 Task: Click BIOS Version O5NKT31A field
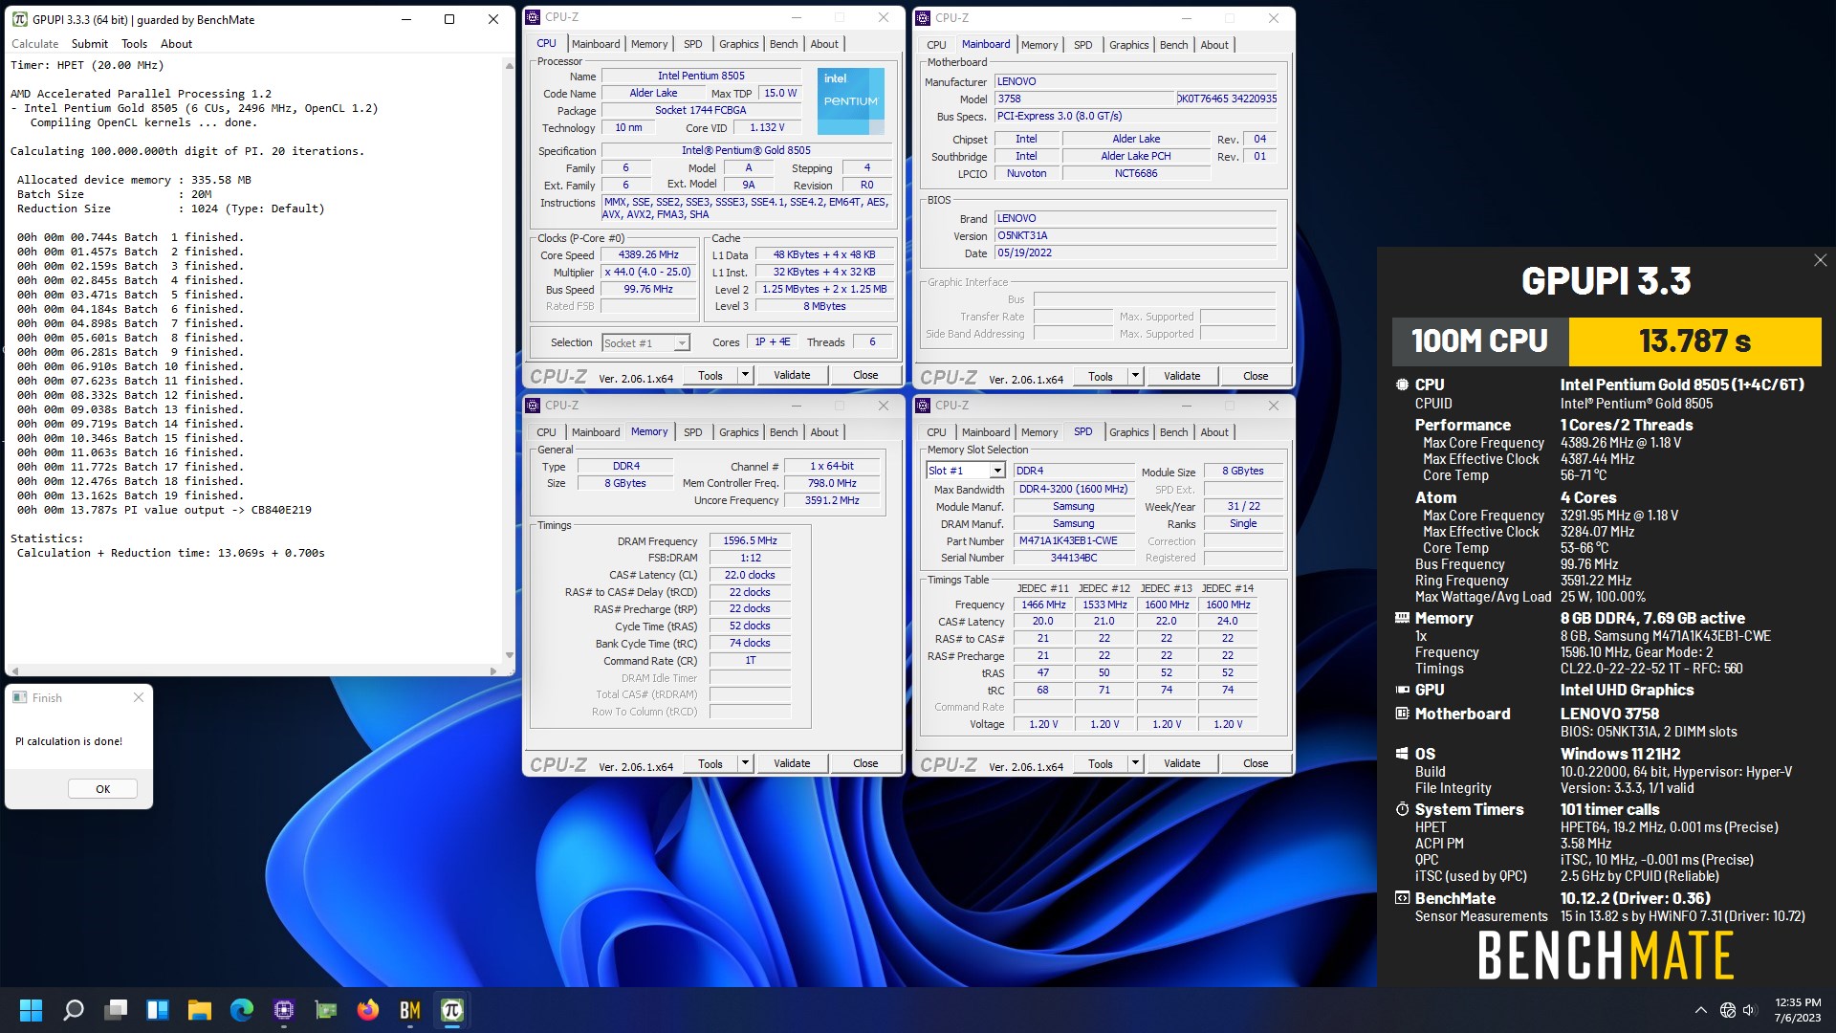click(1135, 236)
